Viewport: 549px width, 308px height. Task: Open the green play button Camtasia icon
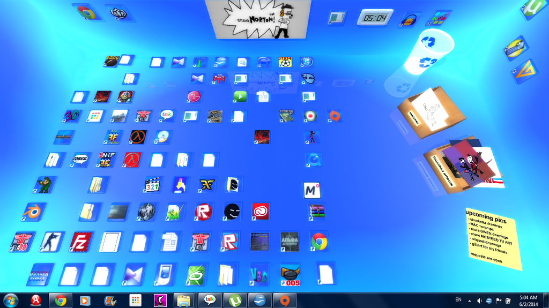point(240,96)
